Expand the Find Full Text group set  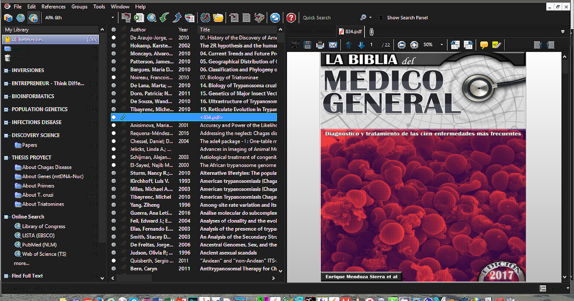7,276
